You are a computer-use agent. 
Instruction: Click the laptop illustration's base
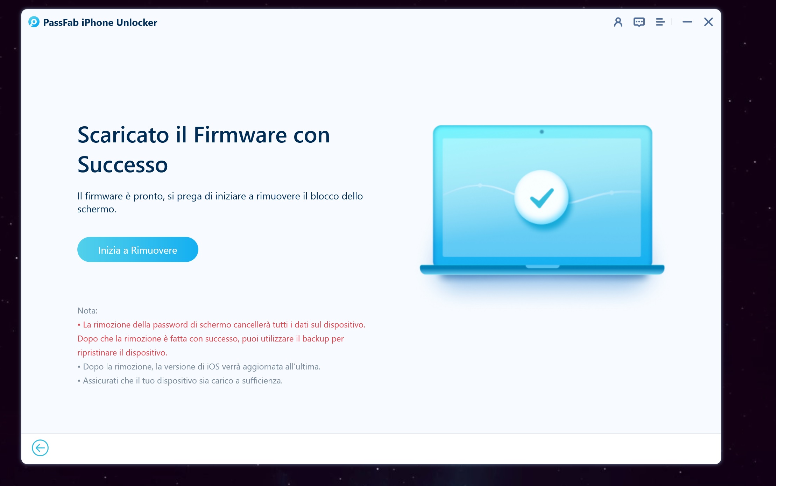[x=542, y=269]
